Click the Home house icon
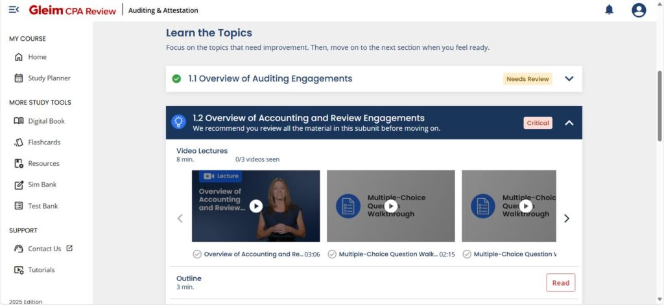 [x=19, y=57]
